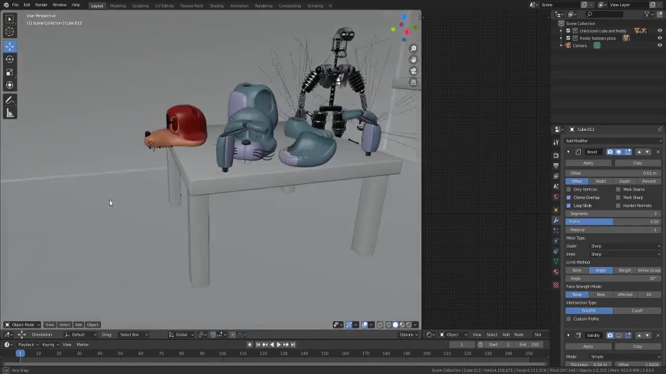Image resolution: width=666 pixels, height=374 pixels.
Task: Activate the Move tool
Action: 9,46
